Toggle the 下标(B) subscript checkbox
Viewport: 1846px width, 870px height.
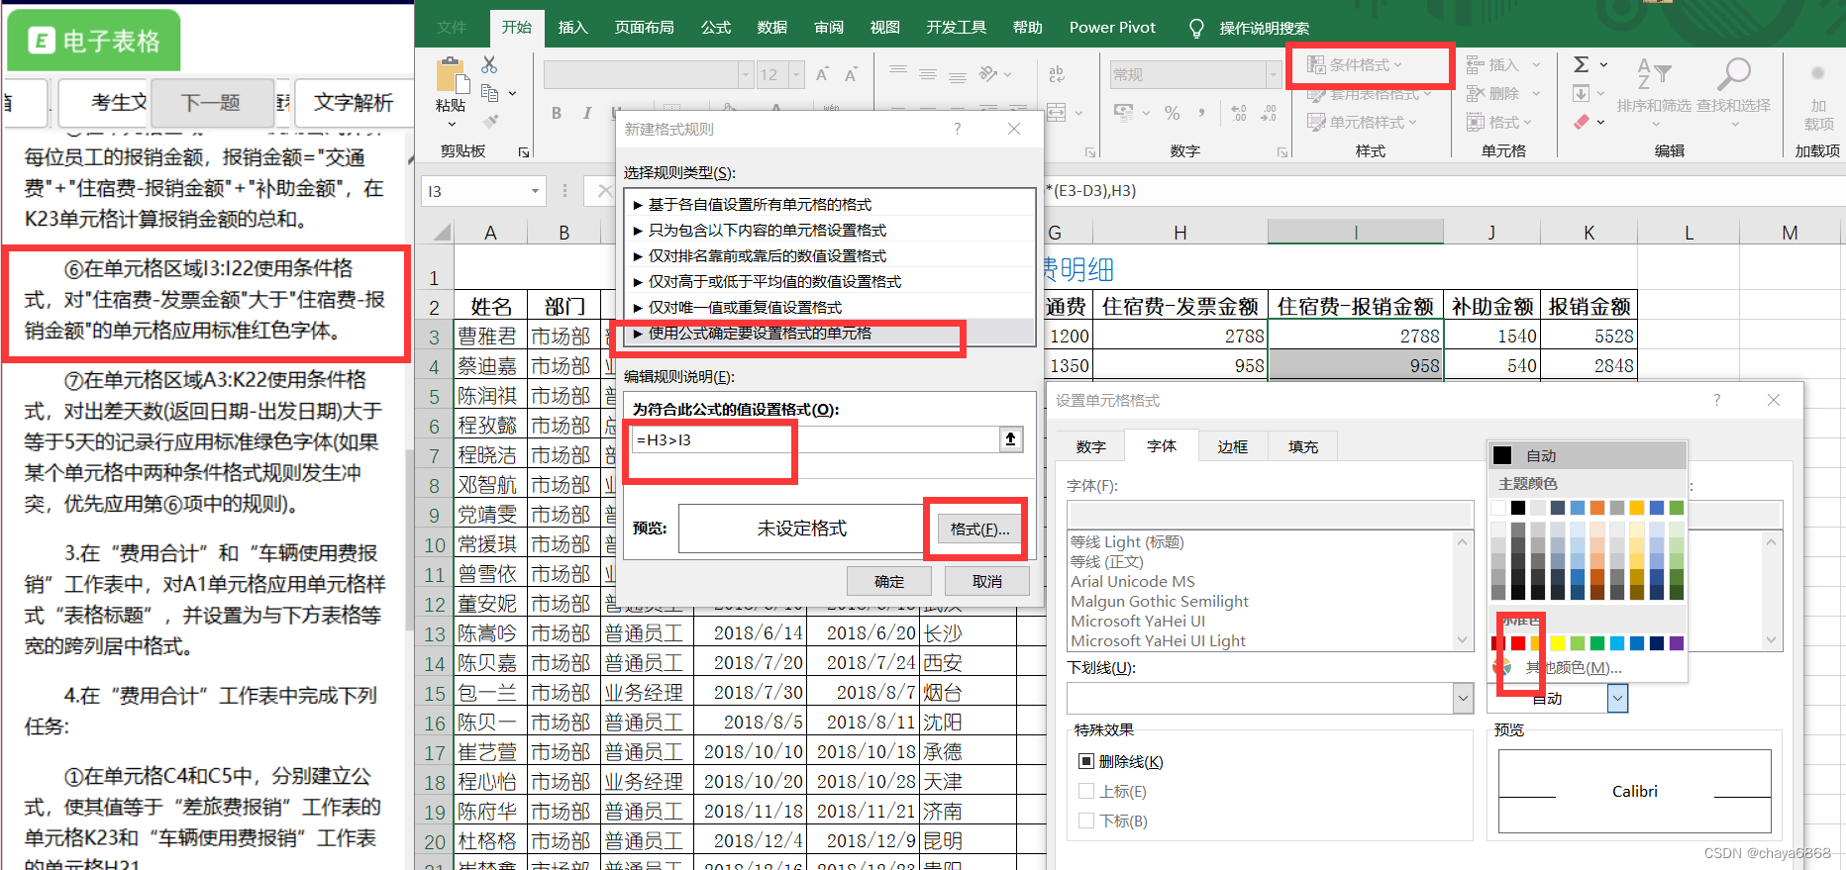pos(1086,821)
